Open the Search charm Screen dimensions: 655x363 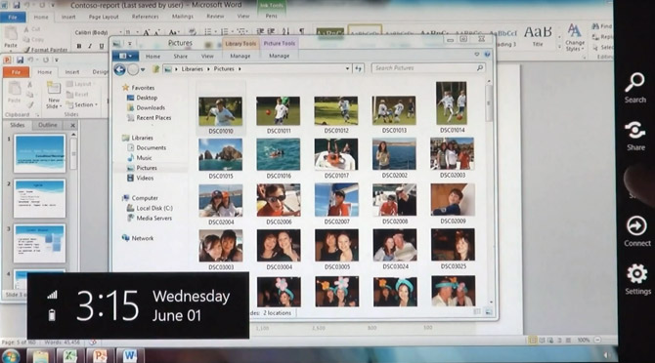coord(634,88)
